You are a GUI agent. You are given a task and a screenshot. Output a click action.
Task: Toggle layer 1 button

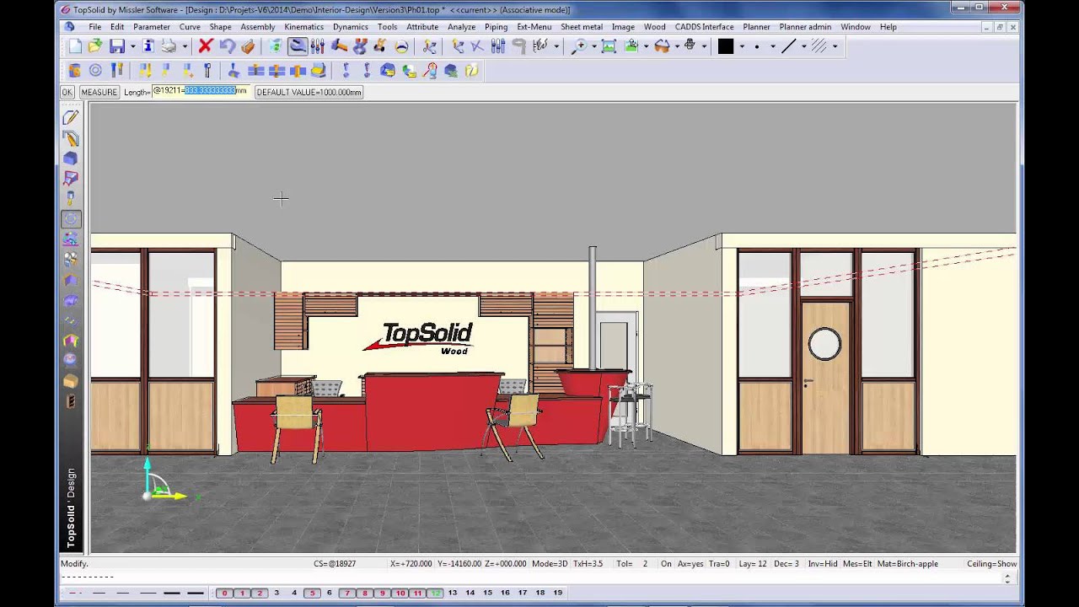(x=242, y=594)
